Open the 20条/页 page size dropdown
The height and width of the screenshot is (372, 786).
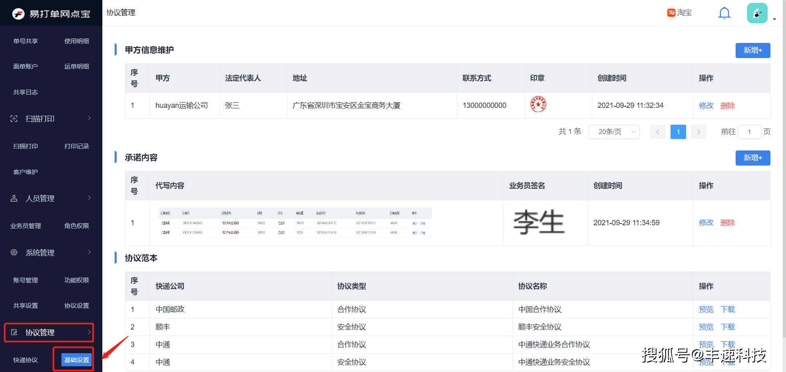(614, 132)
